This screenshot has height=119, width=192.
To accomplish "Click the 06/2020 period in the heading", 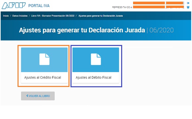I will point(162,30).
